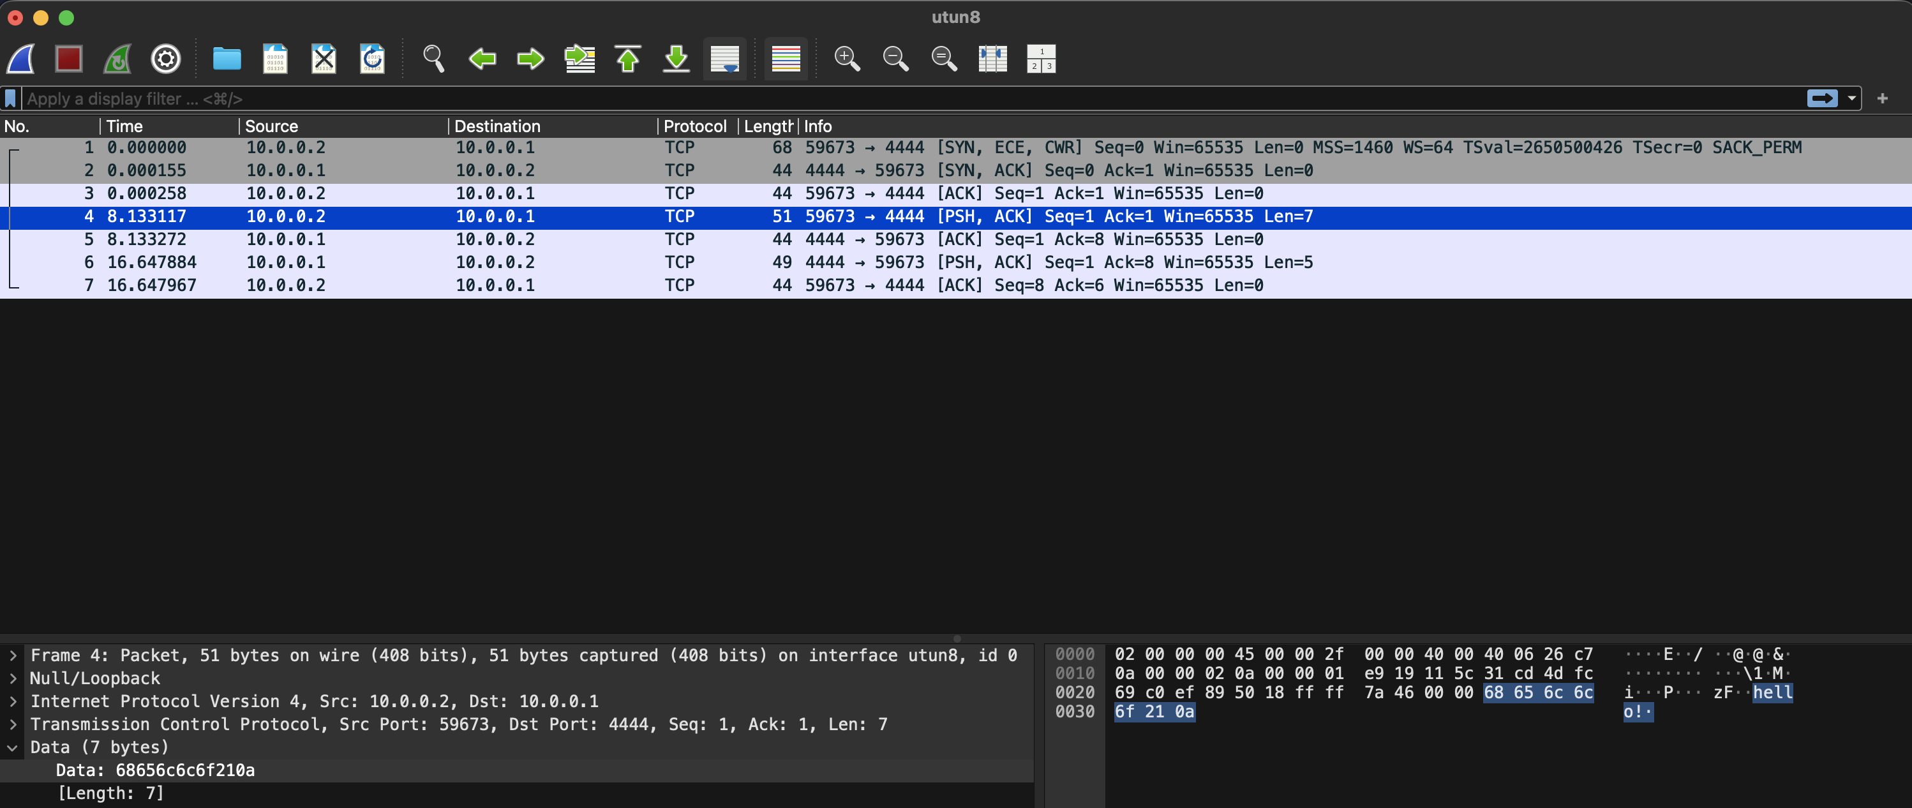Viewport: 1912px width, 808px height.
Task: Stop the running capture
Action: coord(69,59)
